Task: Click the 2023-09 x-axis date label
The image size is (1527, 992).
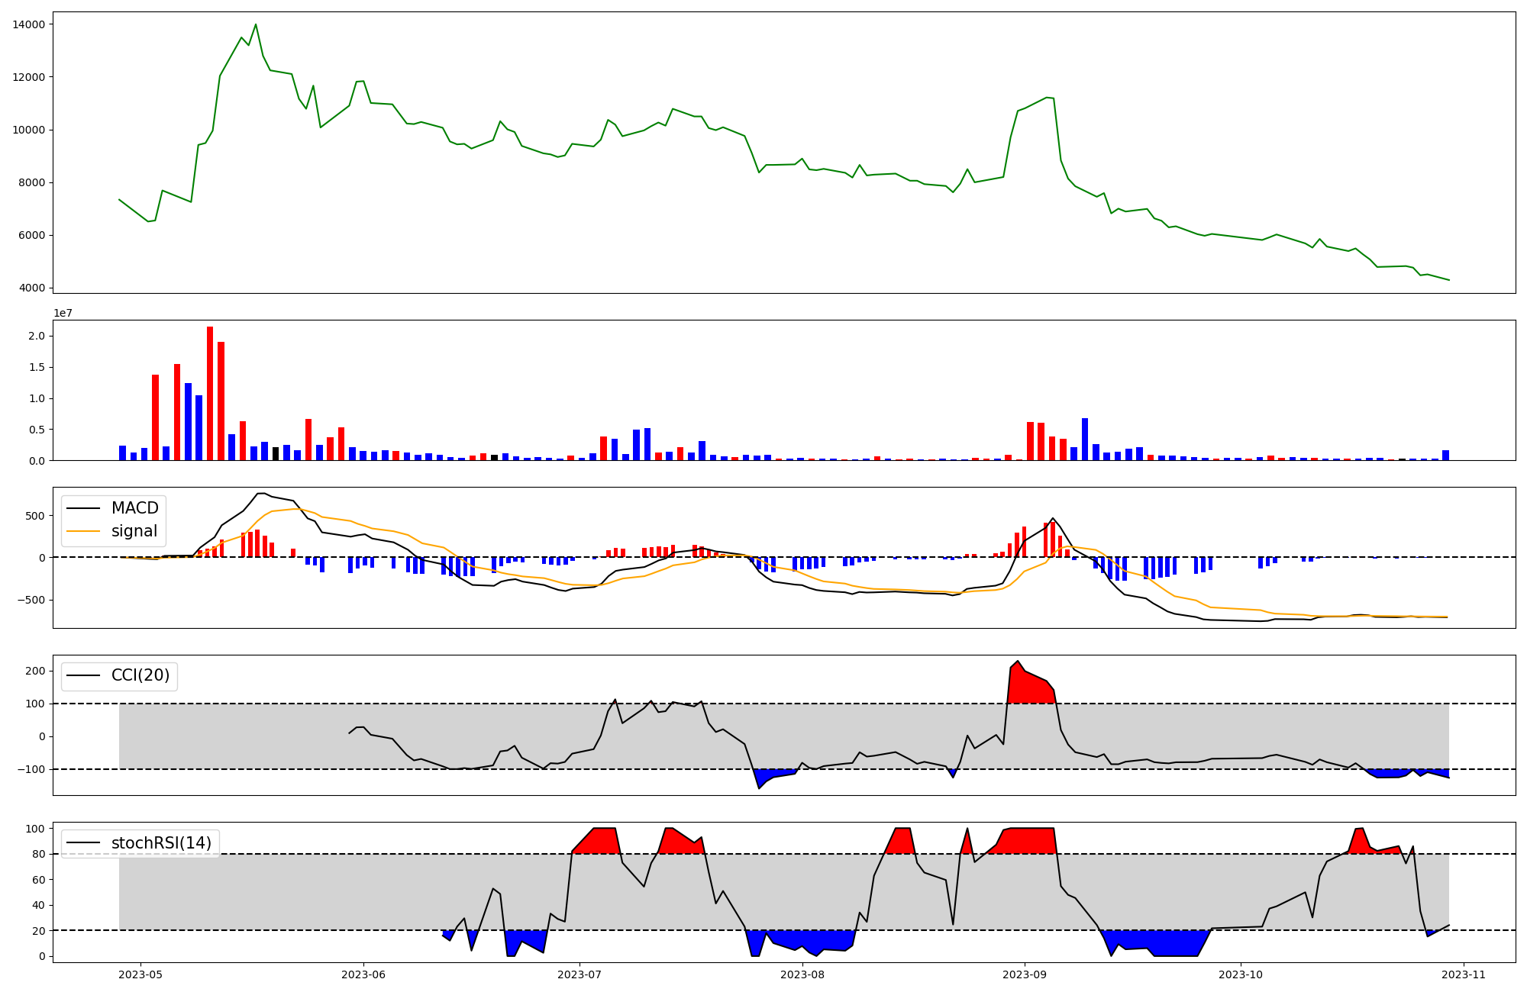Action: (x=1023, y=974)
